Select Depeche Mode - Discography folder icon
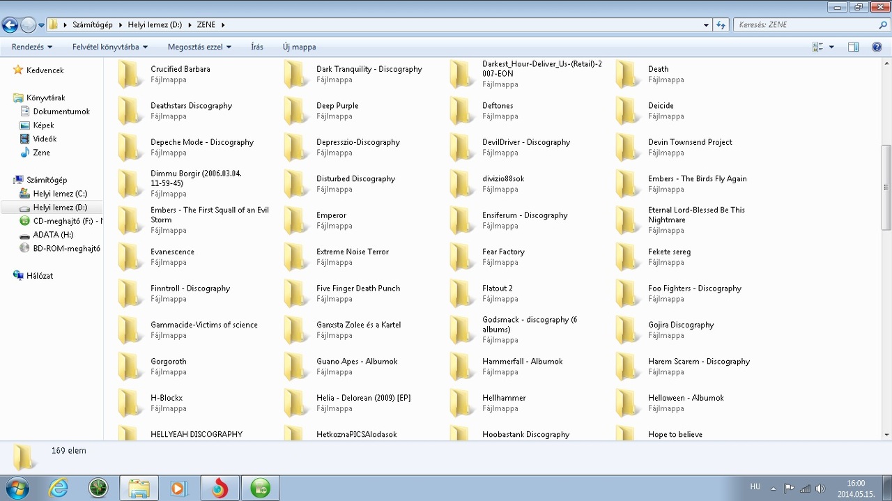Viewport: 892px width, 501px height. pos(130,147)
